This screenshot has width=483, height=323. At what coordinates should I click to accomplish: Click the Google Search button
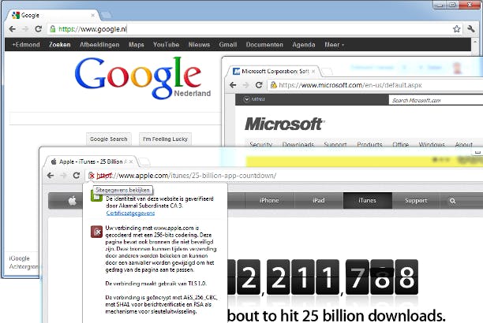point(108,139)
